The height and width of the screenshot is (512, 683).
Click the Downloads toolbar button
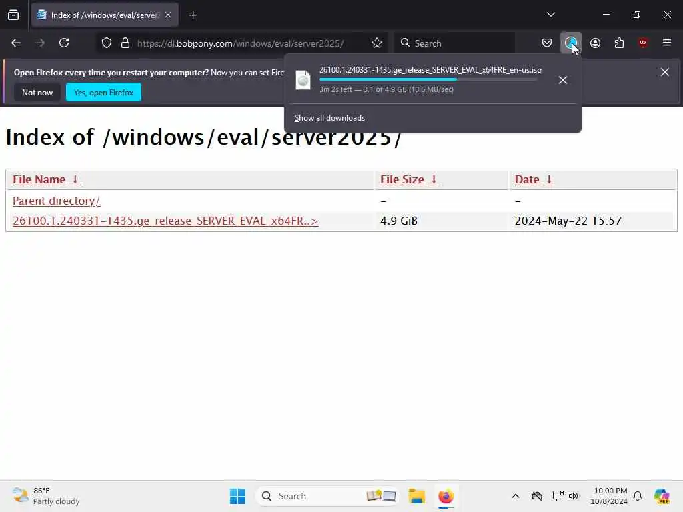571,43
